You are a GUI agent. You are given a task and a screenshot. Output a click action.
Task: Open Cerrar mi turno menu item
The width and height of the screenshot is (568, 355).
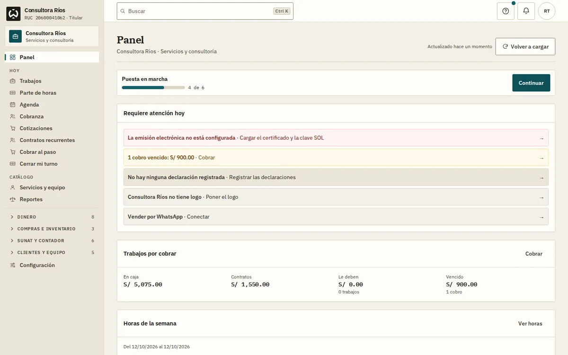click(x=52, y=164)
